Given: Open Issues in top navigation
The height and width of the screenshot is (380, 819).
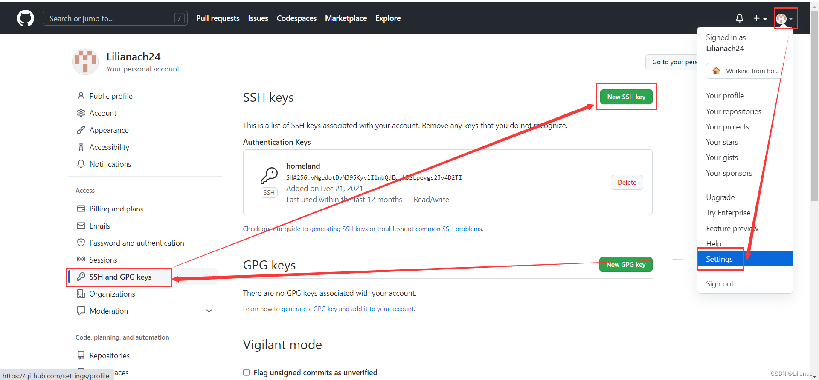Looking at the screenshot, I should coord(258,18).
